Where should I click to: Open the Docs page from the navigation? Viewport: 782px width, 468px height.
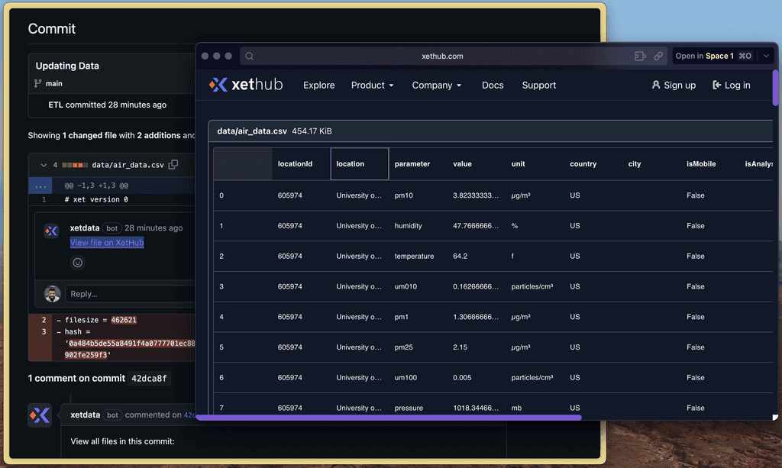point(493,86)
